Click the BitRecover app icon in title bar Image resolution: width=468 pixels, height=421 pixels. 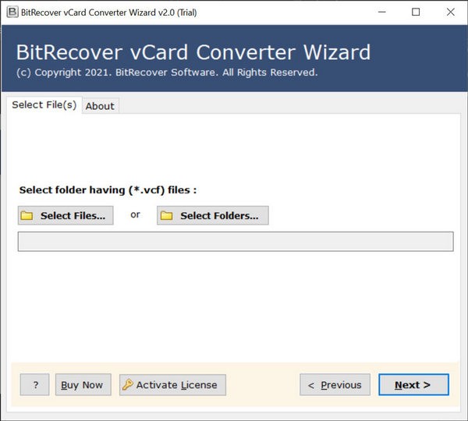12,12
